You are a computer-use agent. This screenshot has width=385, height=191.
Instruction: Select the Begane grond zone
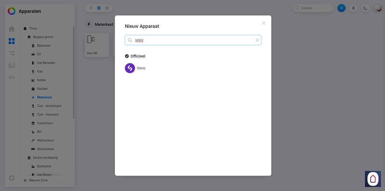click(43, 37)
